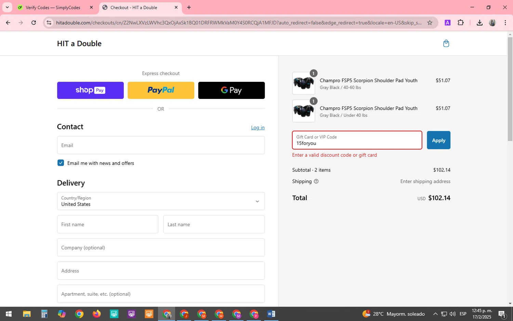Viewport: 513px width, 321px height.
Task: Close the Verify Codes tab
Action: [x=91, y=7]
